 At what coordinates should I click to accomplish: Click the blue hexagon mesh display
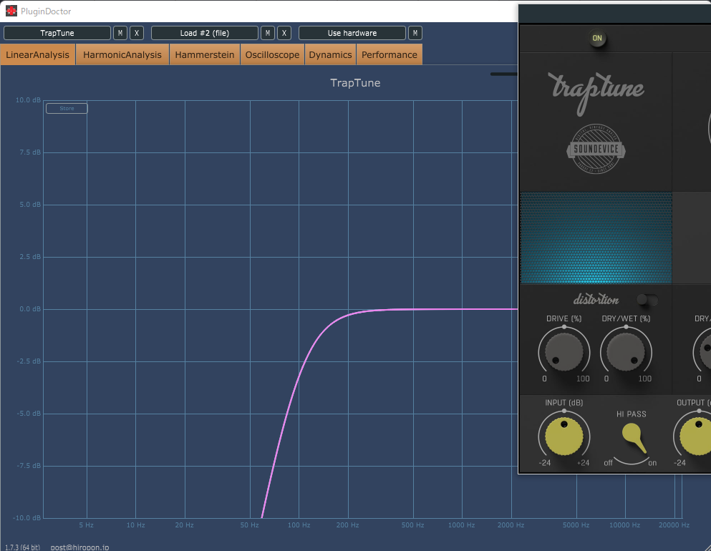596,238
